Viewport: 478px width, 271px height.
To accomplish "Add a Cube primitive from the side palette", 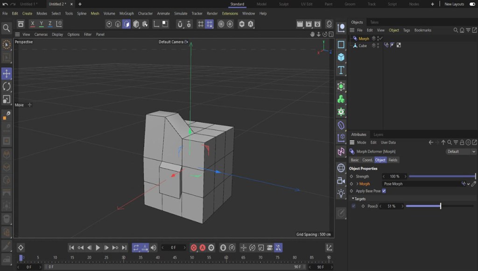I will tap(341, 57).
